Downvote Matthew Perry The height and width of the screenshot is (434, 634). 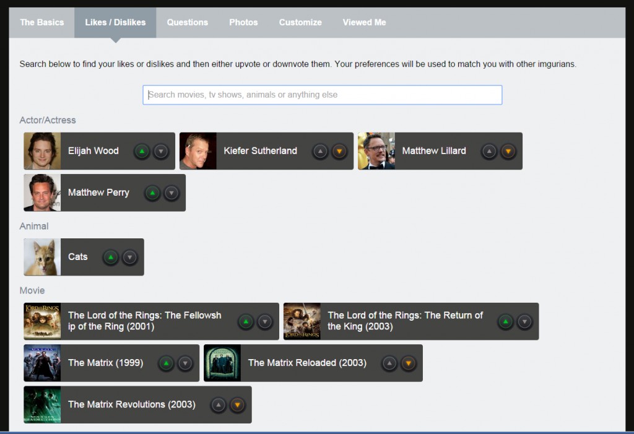[x=172, y=193]
